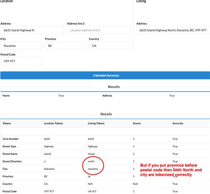
Task: Click the Accurate column header
Action: (178, 123)
